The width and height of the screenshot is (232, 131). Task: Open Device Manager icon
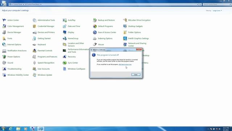click(4, 32)
